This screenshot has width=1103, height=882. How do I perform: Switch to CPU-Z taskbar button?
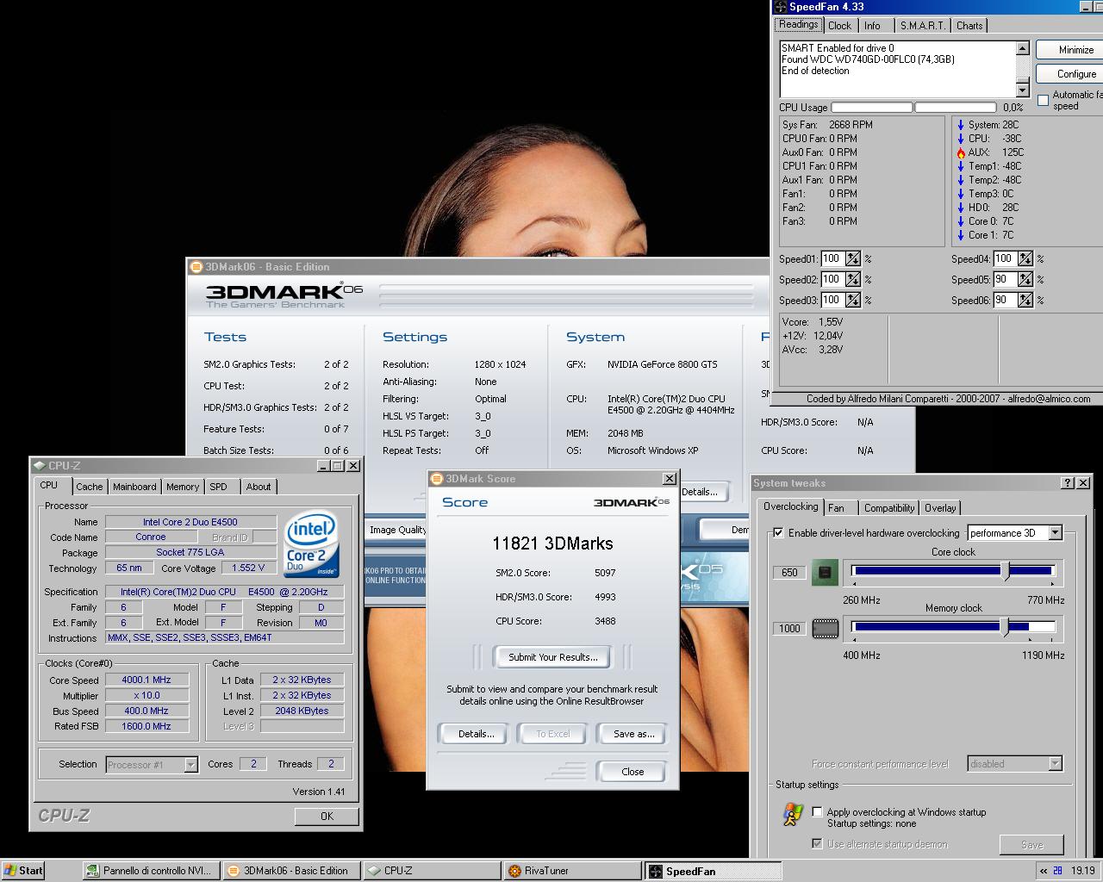pos(432,871)
